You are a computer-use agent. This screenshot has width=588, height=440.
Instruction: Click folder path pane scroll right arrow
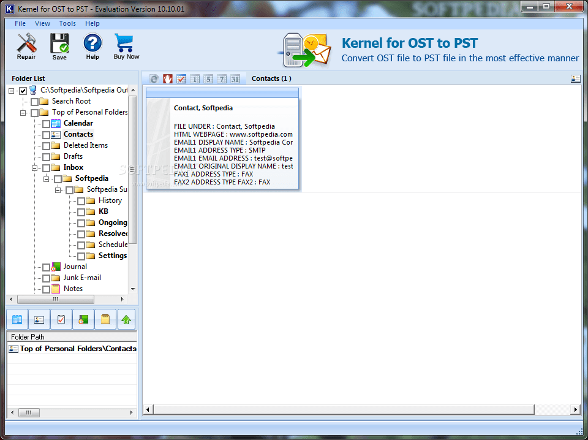tap(132, 412)
